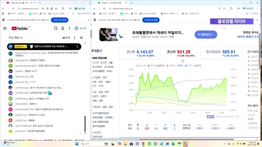
Task: Click the YouTube chat vertical scrollbar
Action: (x=85, y=124)
